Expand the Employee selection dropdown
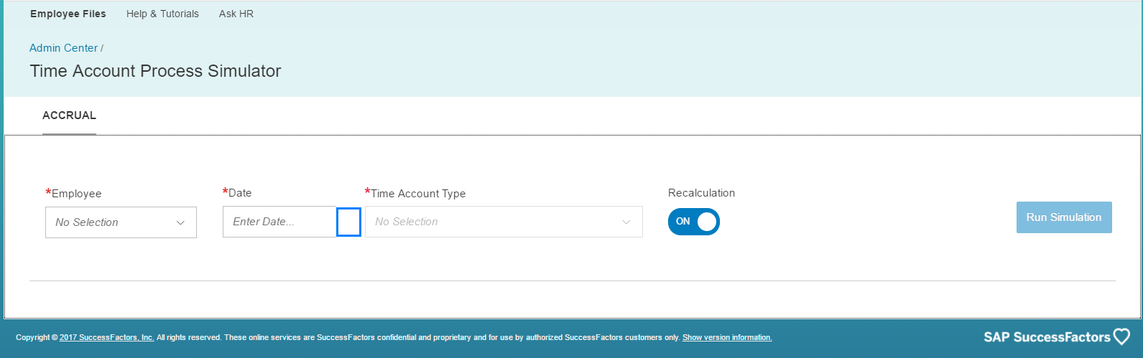1143x358 pixels. [121, 222]
